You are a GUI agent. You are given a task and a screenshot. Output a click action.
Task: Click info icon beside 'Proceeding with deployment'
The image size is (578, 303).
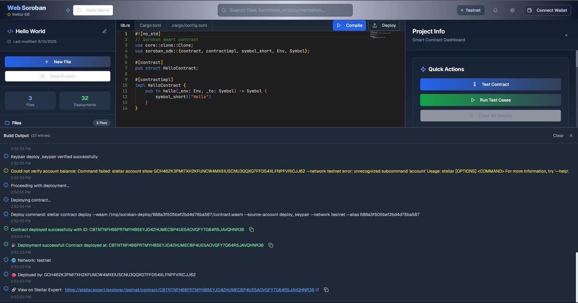(6, 185)
